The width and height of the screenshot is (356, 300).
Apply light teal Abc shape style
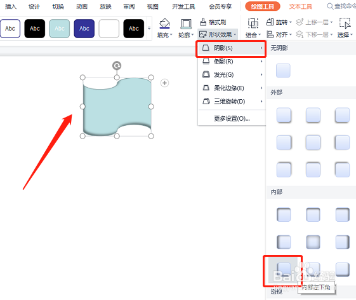(60, 29)
